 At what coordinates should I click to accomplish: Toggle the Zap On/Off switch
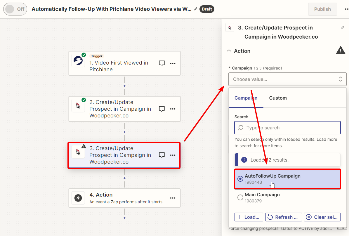click(15, 9)
